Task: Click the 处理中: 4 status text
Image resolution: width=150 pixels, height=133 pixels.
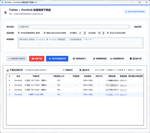Action: pyautogui.click(x=111, y=70)
